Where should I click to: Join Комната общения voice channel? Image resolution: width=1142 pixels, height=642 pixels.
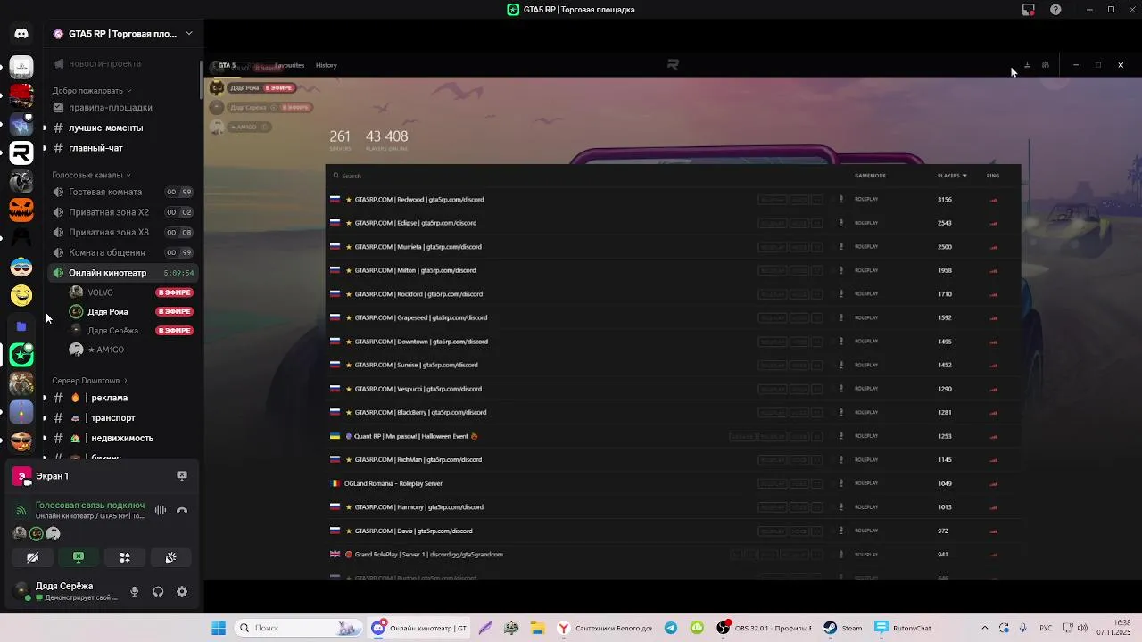(121, 252)
